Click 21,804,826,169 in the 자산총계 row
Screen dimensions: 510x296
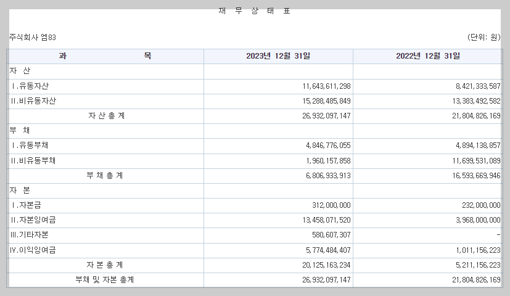[x=477, y=116]
